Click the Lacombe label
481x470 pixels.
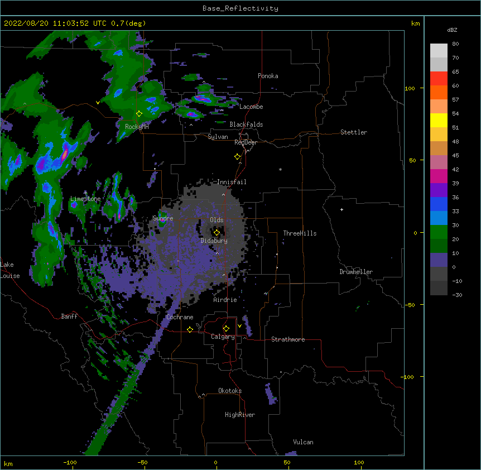[x=251, y=107]
